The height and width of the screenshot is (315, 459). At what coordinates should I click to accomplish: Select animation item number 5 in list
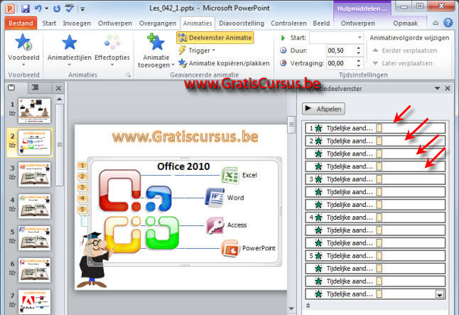(375, 256)
